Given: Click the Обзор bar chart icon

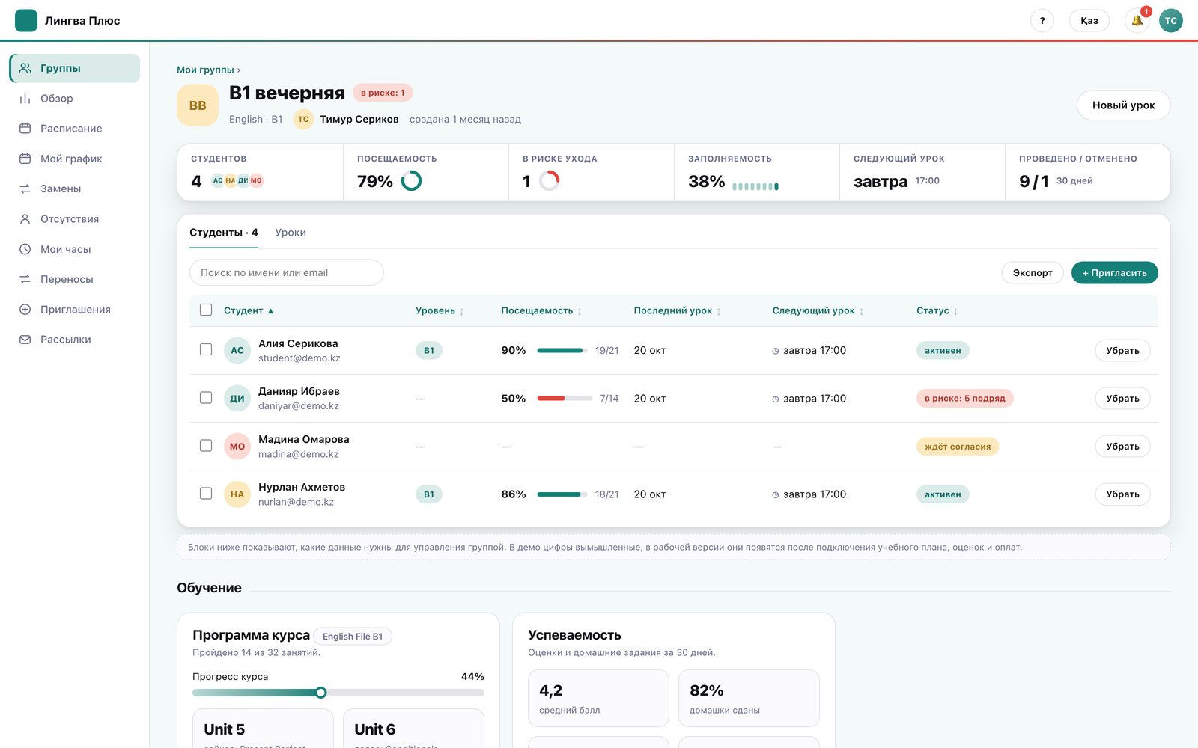Looking at the screenshot, I should pyautogui.click(x=25, y=98).
